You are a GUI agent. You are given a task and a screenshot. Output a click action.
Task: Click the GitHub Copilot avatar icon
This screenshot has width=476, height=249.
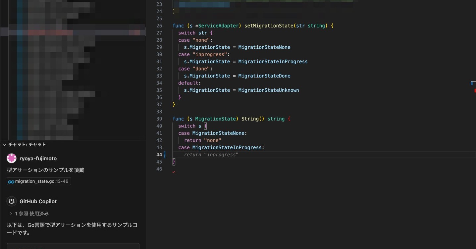tap(12, 201)
